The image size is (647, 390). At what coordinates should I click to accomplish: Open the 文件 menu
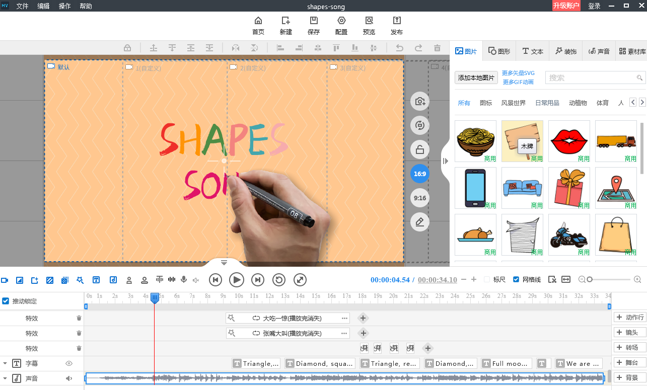click(23, 6)
